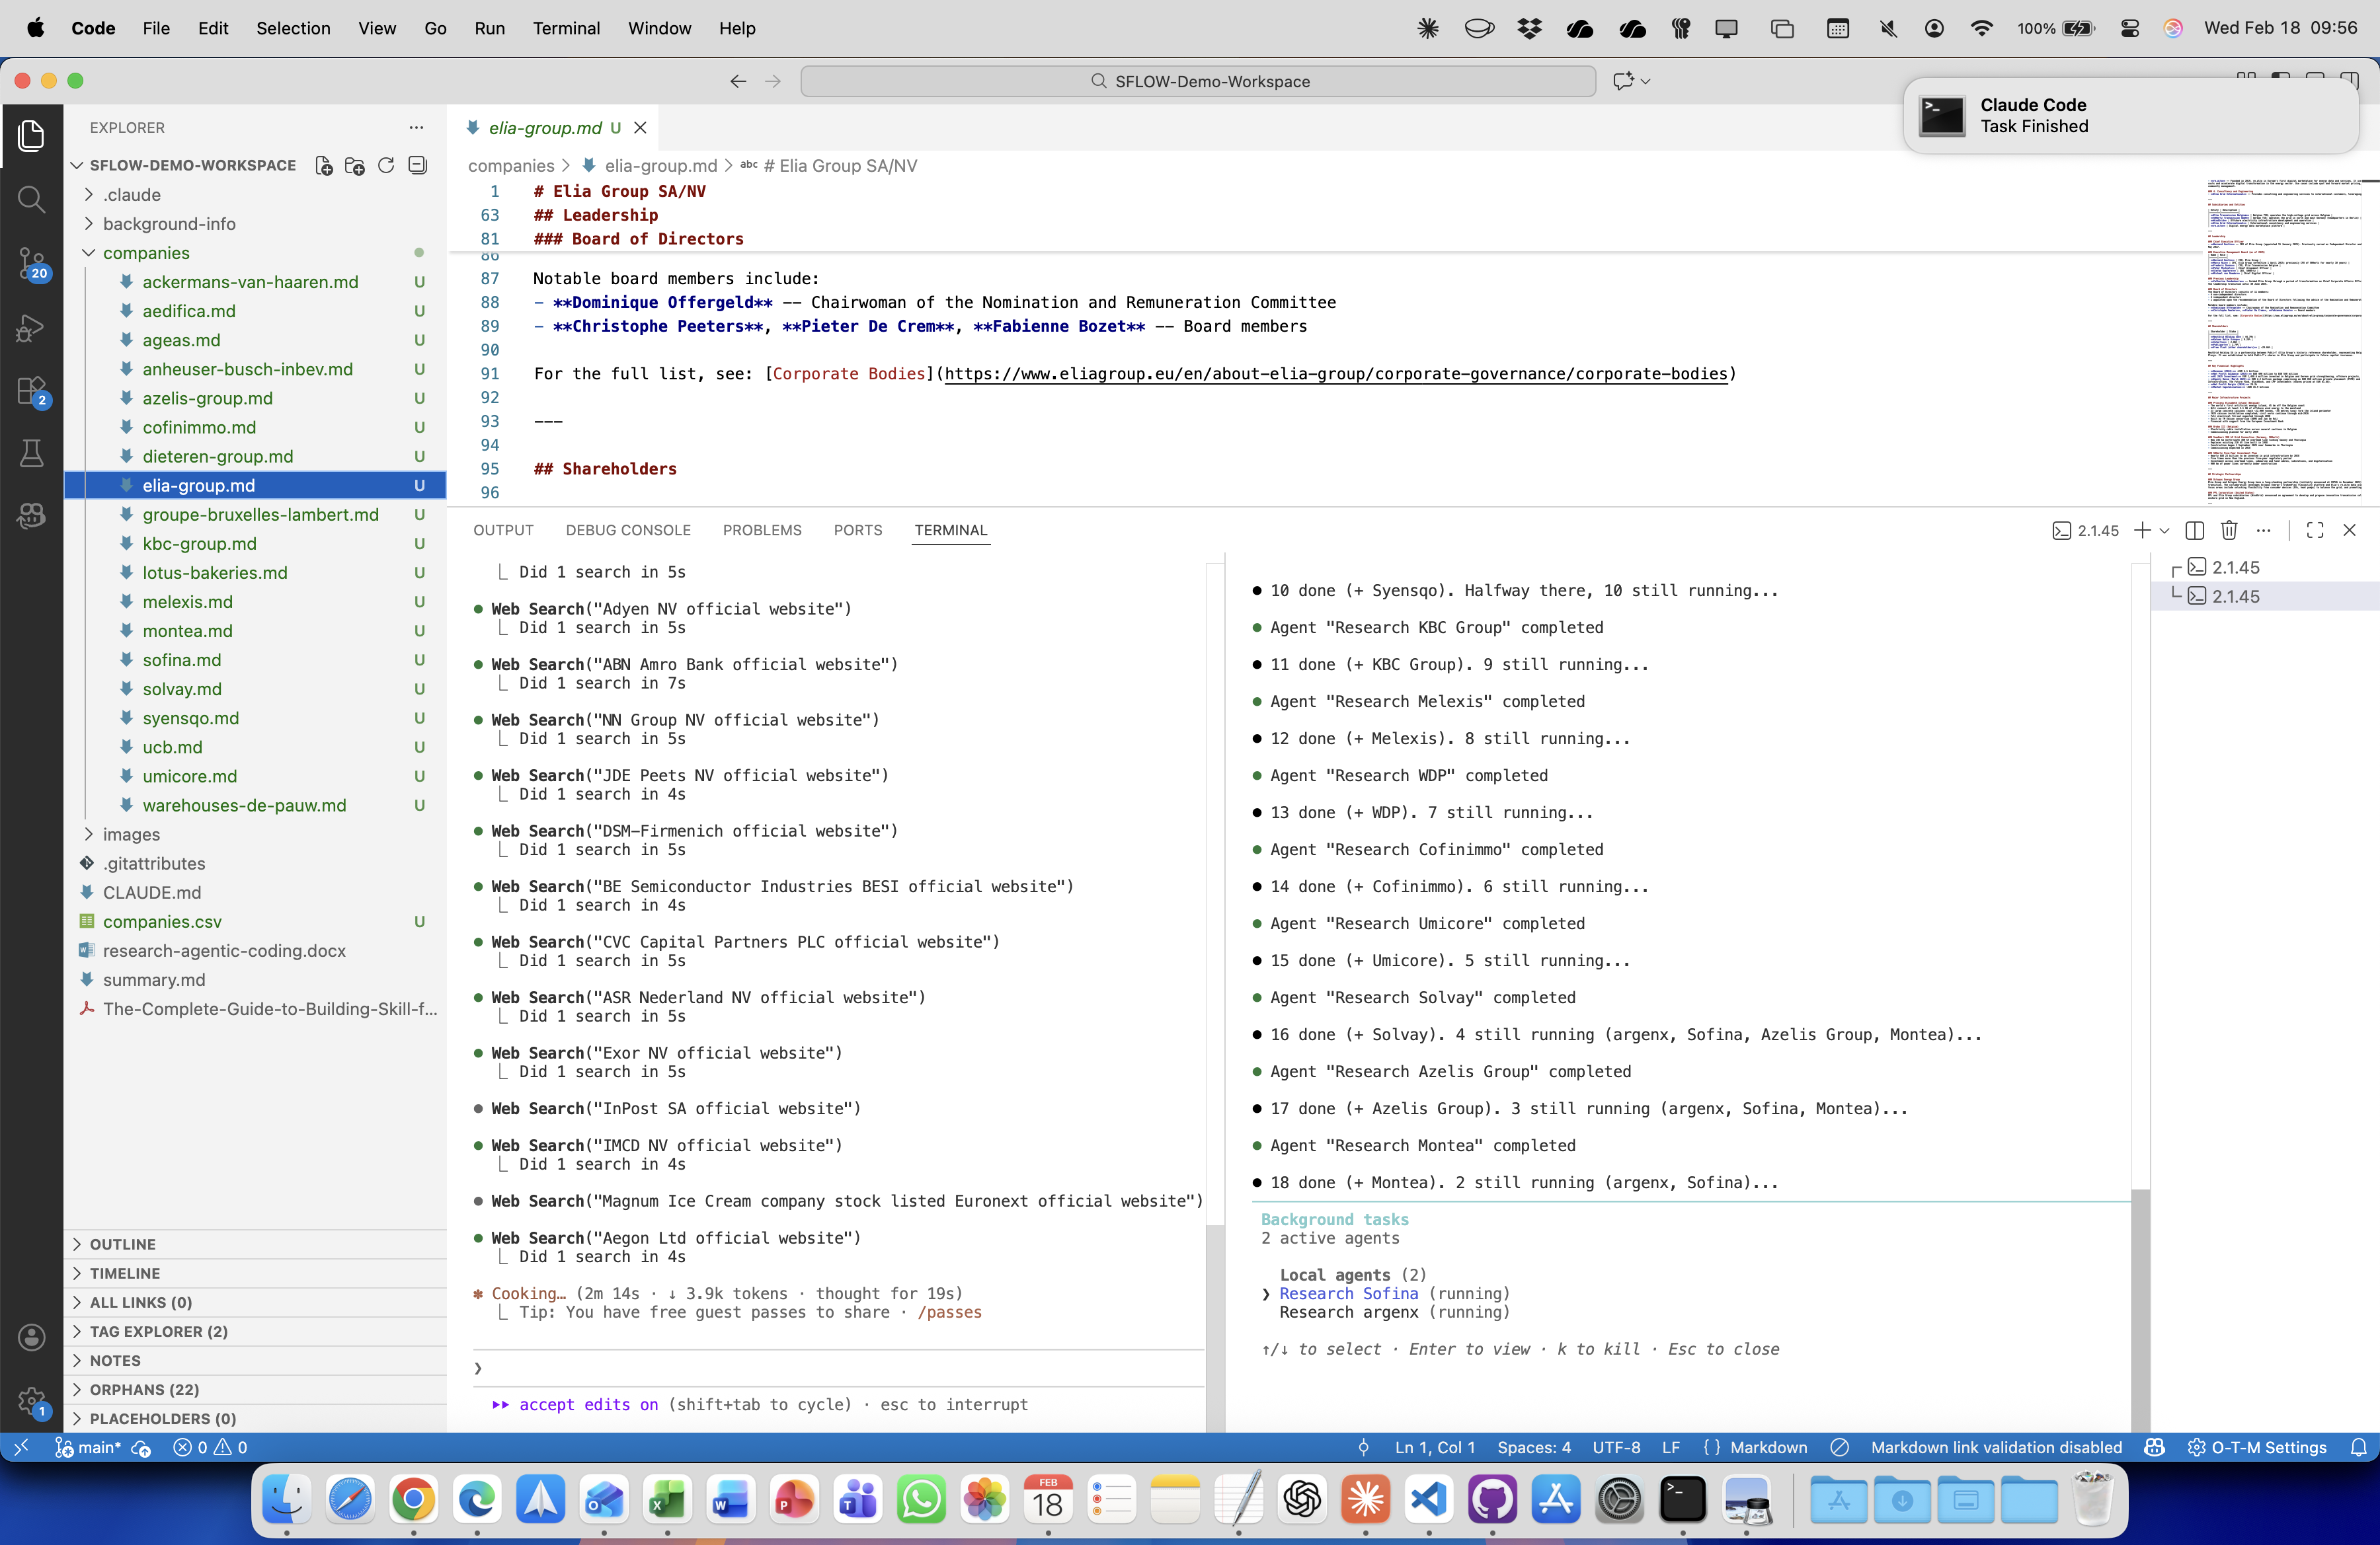The width and height of the screenshot is (2380, 1545).
Task: Kill the terminal with the trash icon
Action: pos(2229,531)
